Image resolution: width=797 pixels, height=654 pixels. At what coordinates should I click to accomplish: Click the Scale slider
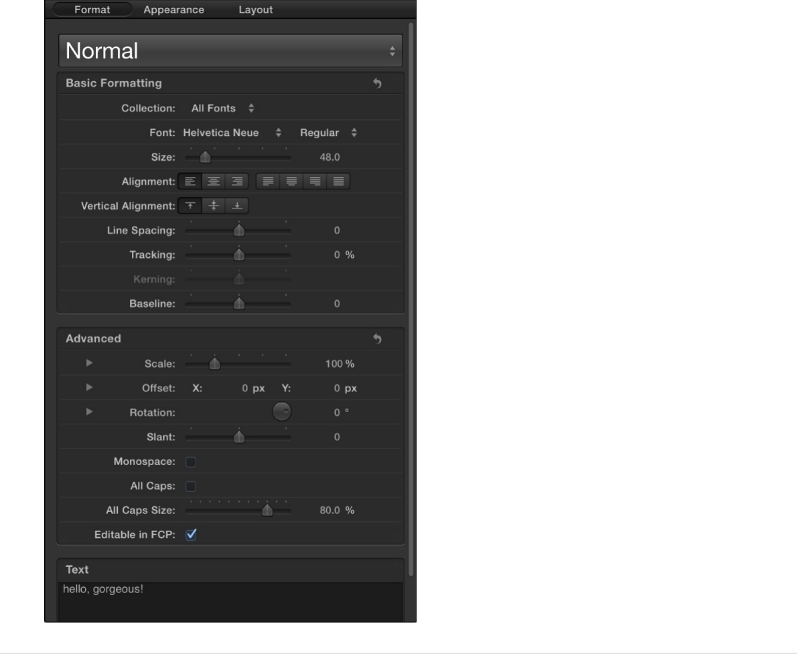click(238, 364)
